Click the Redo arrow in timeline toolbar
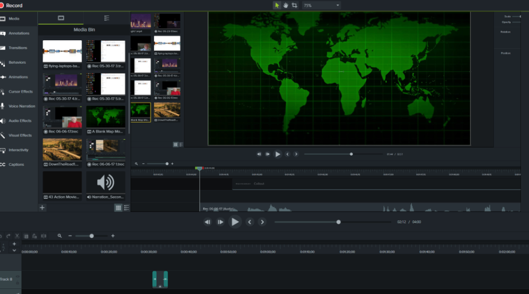Image resolution: width=529 pixels, height=294 pixels. pos(8,236)
